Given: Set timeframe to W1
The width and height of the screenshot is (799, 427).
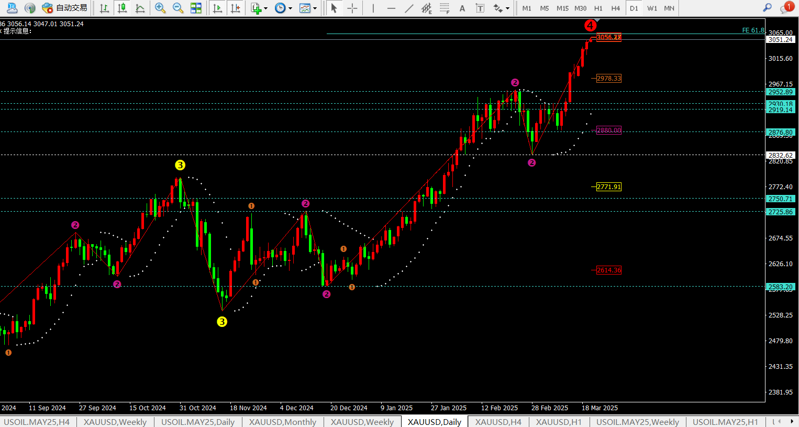Looking at the screenshot, I should coord(652,8).
